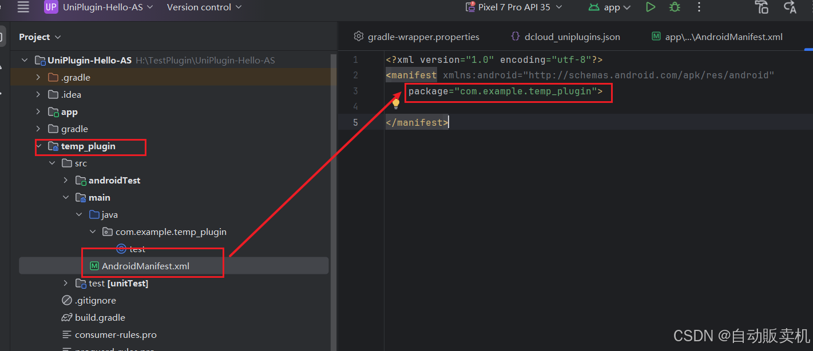
Task: Click the xmlns:android URL in editor
Action: point(648,75)
